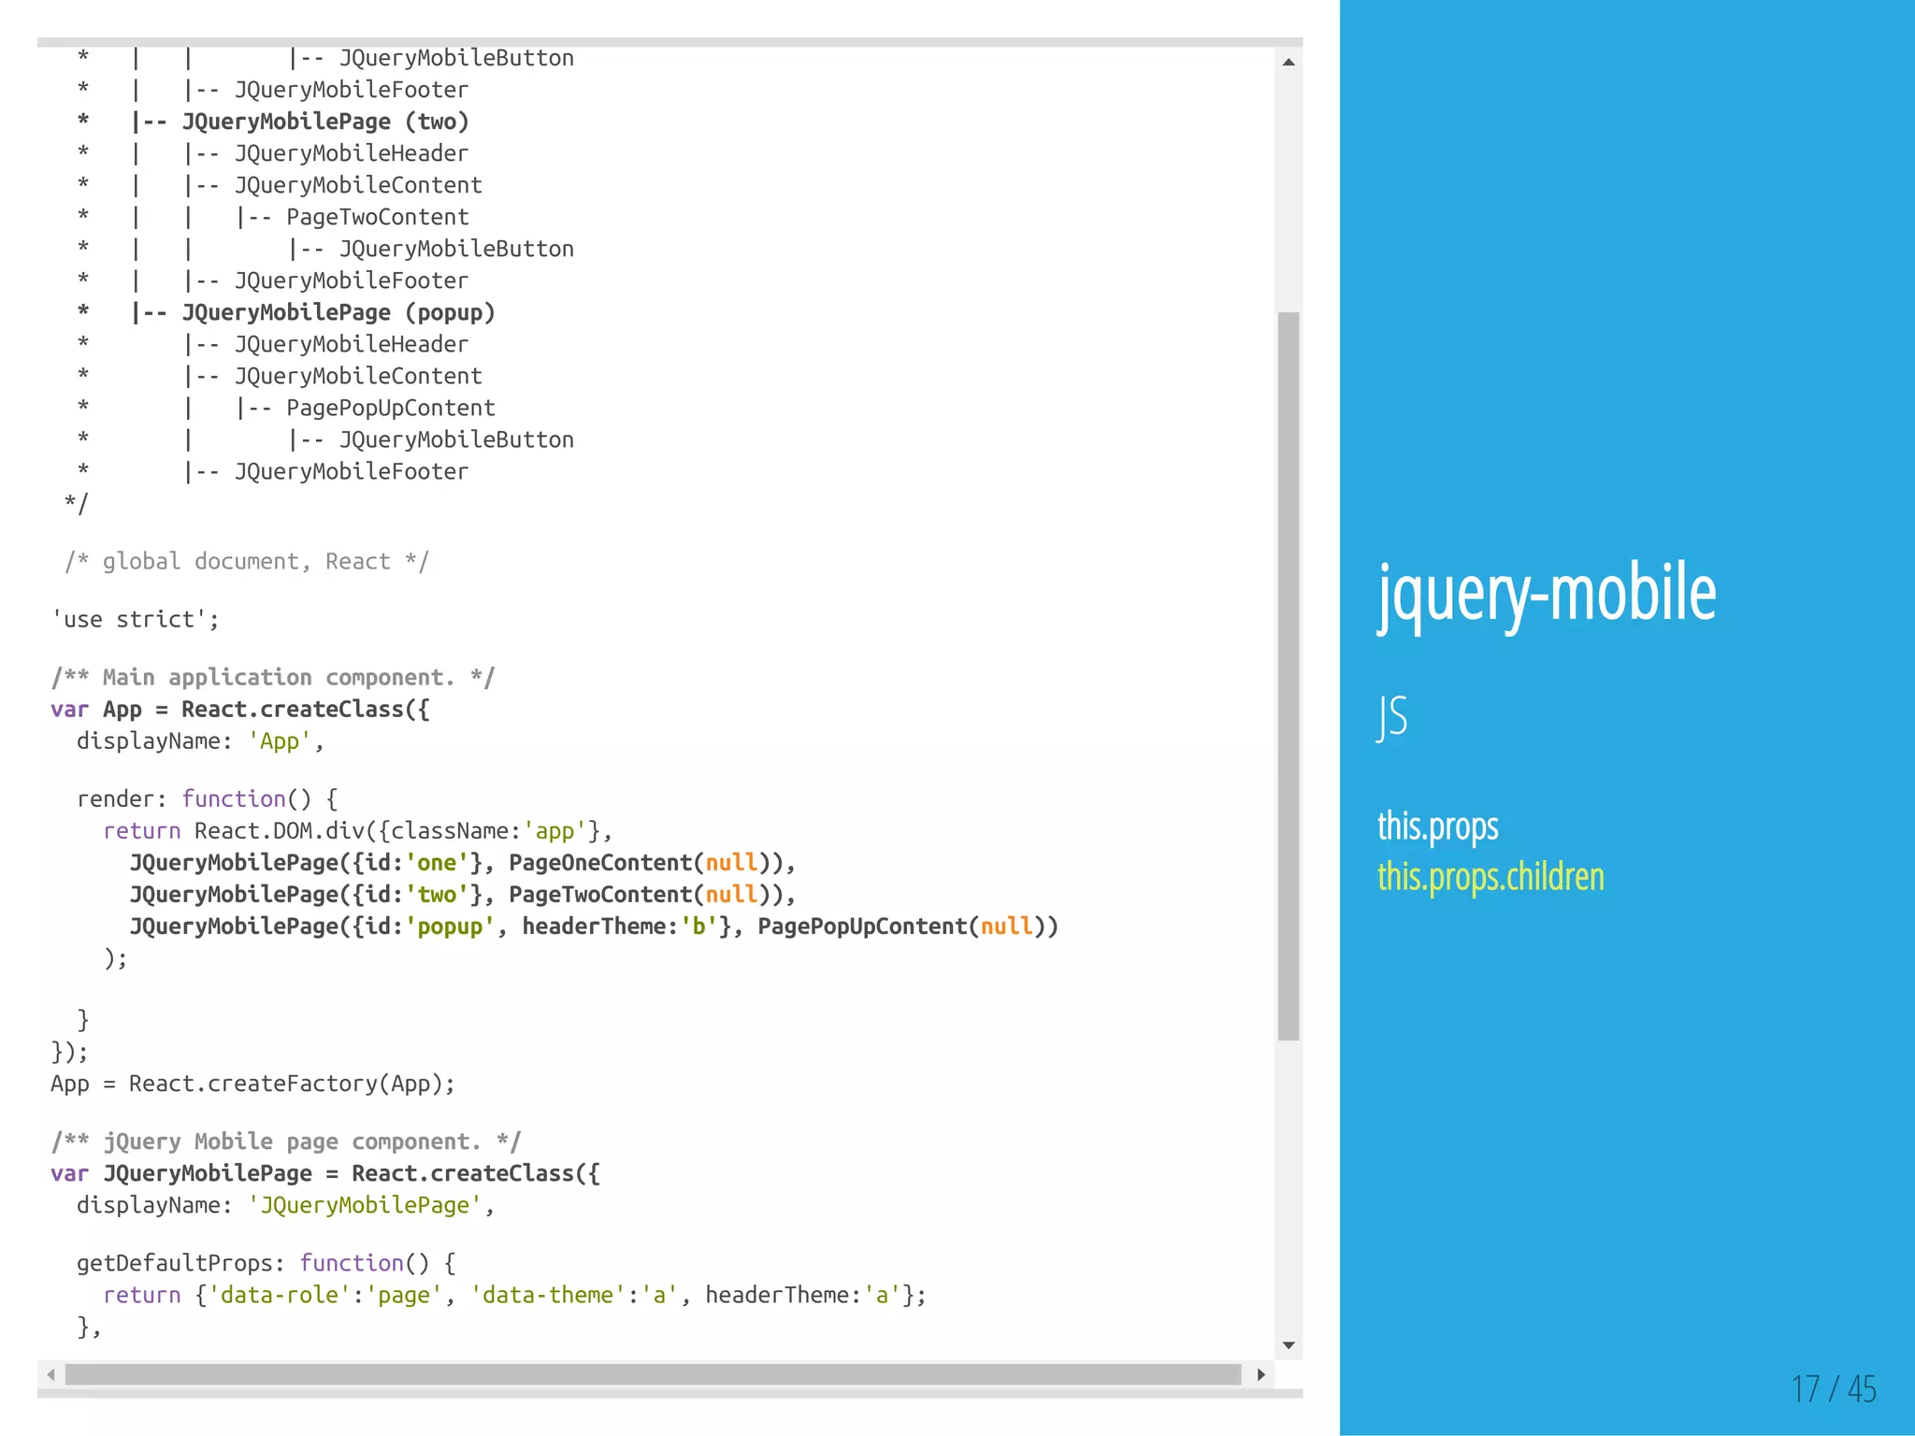Image resolution: width=1915 pixels, height=1436 pixels.
Task: Click the vertical scrollbar up arrow
Action: tap(1289, 62)
